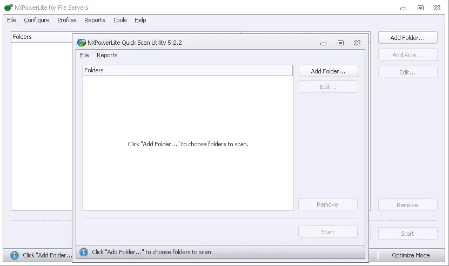
Task: Open the Configure menu
Action: coord(37,20)
